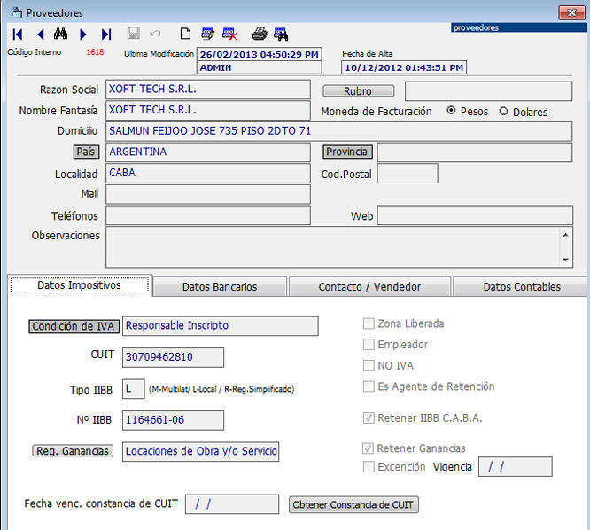The width and height of the screenshot is (590, 530).
Task: Click Obtener Constancia de CUIT button
Action: [354, 504]
